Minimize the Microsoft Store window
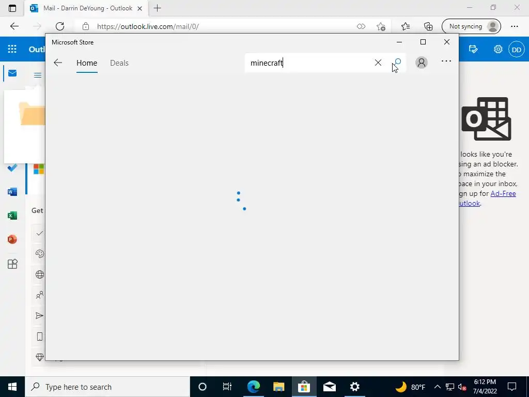 (x=399, y=42)
